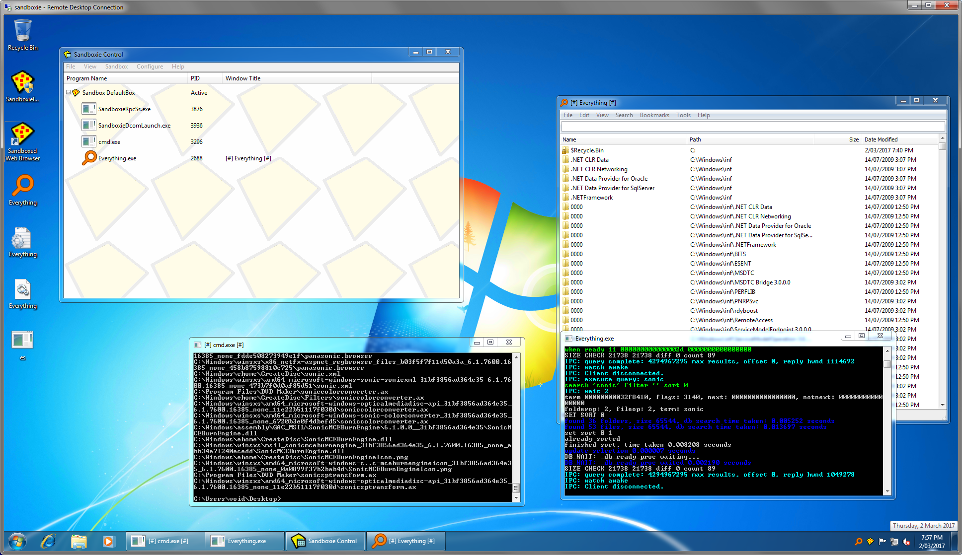The height and width of the screenshot is (555, 962).
Task: Click the Active status of DefaultBox
Action: pyautogui.click(x=199, y=93)
